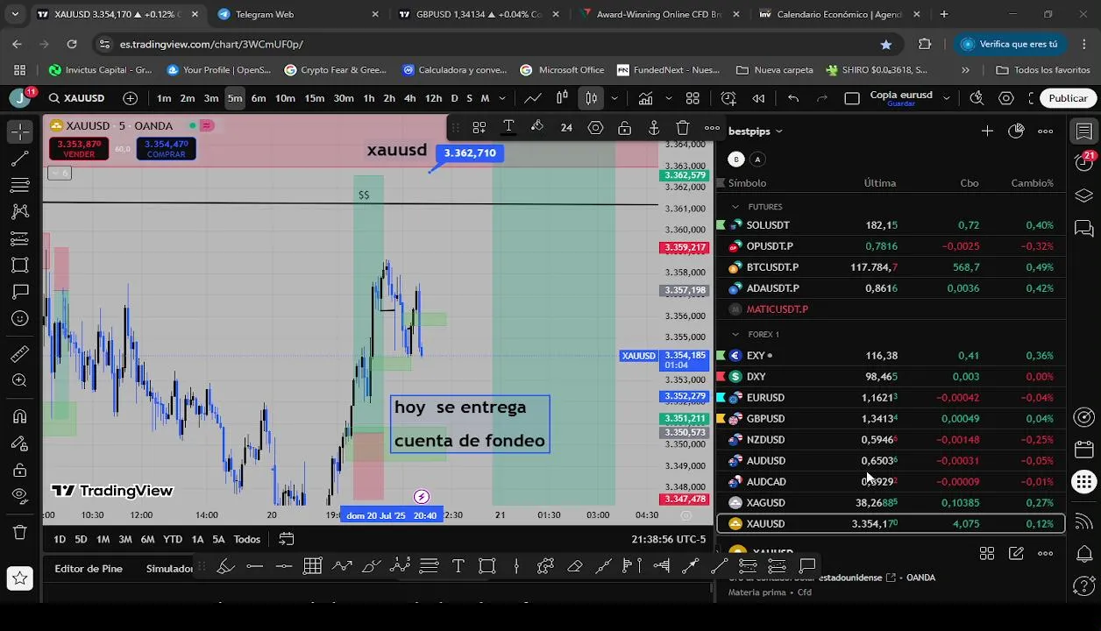Select the Todos date range button
Screen dimensions: 1101x631
(x=246, y=539)
